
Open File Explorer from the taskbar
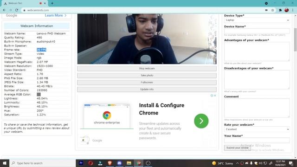(129, 163)
